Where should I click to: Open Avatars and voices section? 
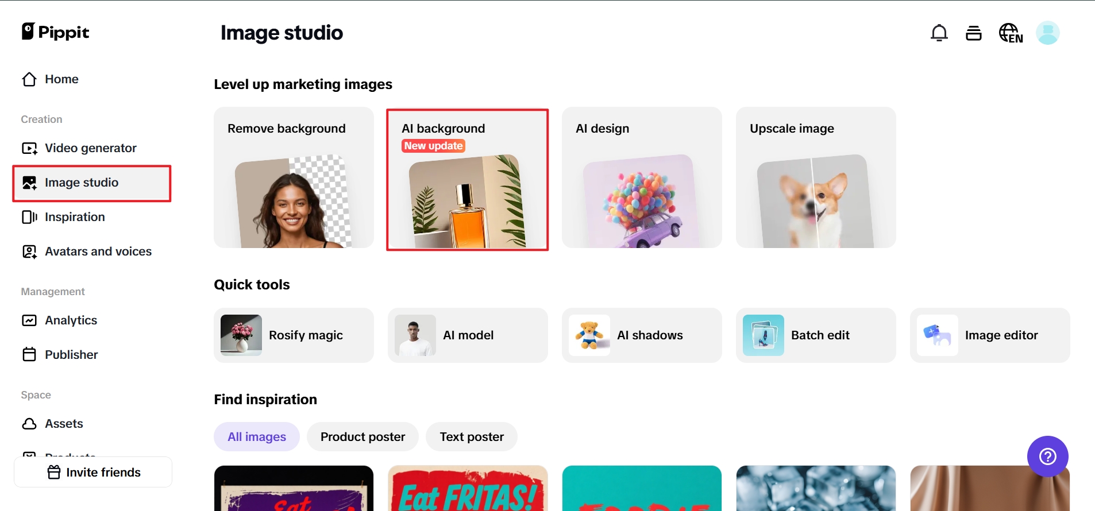point(98,251)
